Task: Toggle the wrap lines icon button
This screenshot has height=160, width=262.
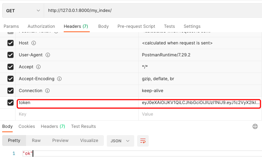Action: [x=143, y=140]
